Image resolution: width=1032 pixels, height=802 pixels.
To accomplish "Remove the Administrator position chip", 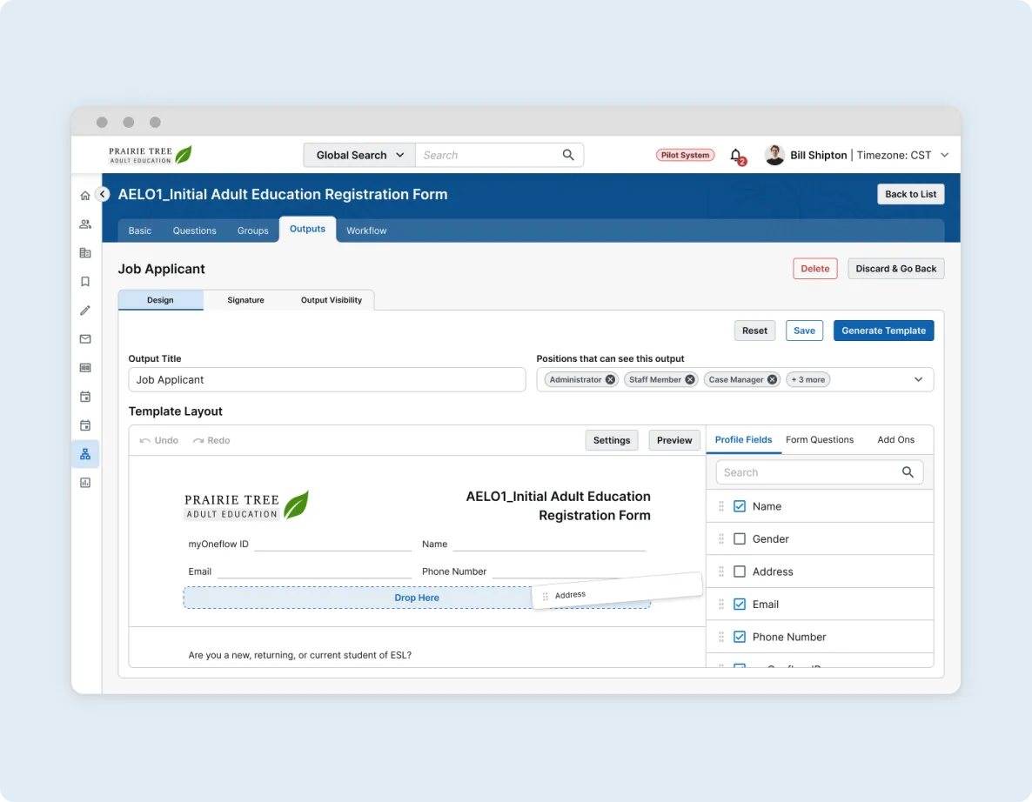I will [x=610, y=380].
